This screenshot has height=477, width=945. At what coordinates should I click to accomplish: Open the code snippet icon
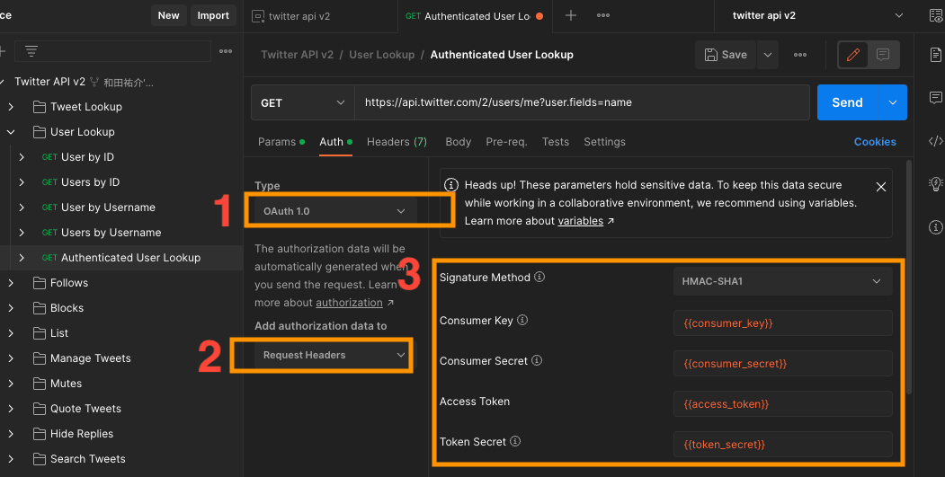[935, 141]
